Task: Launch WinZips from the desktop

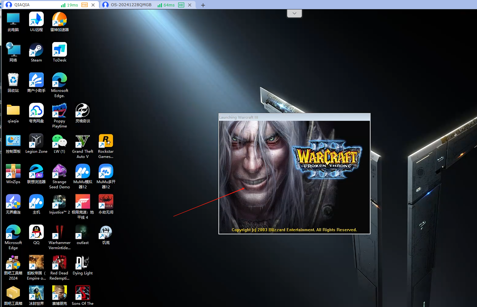Action: [13, 174]
